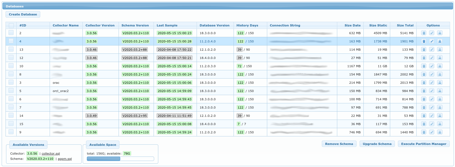The width and height of the screenshot is (455, 167).
Task: Edit database with ID 8
Action: 432,74
